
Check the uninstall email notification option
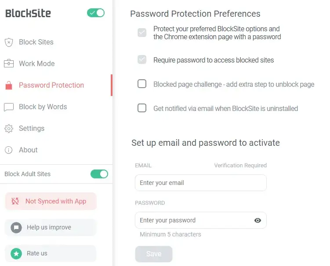click(x=142, y=108)
